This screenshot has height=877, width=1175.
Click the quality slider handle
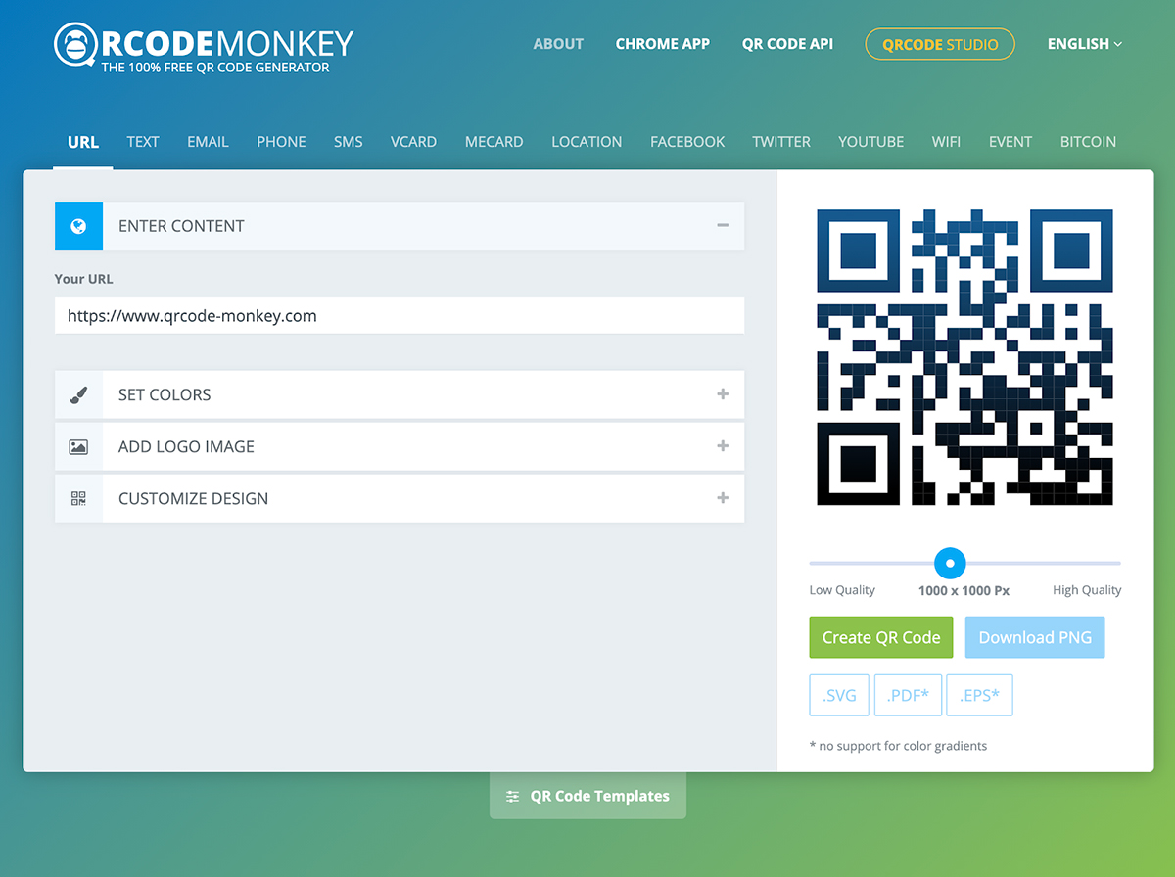950,564
